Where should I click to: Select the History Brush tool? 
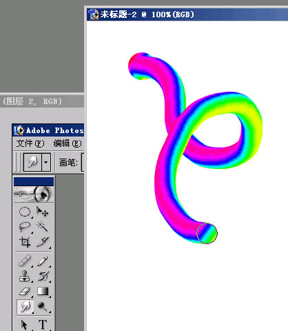(43, 277)
